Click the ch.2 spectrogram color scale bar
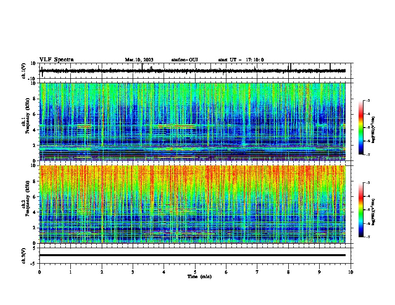Viewport: 395px width, 305px height. pos(361,210)
